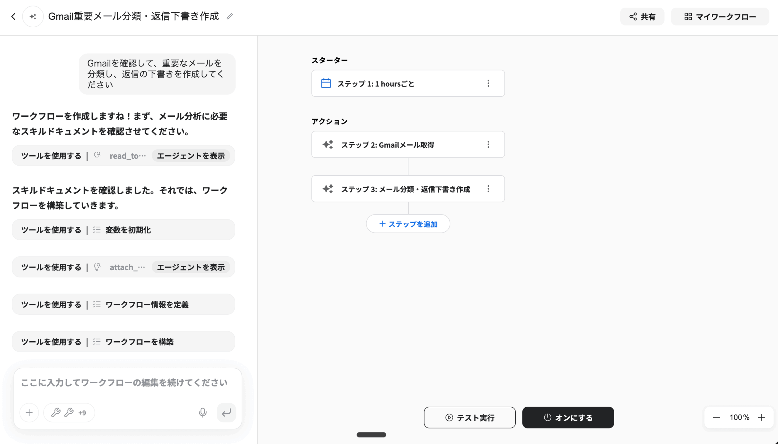The image size is (778, 444).
Task: Open マイワークフロー from the top bar
Action: (x=719, y=16)
